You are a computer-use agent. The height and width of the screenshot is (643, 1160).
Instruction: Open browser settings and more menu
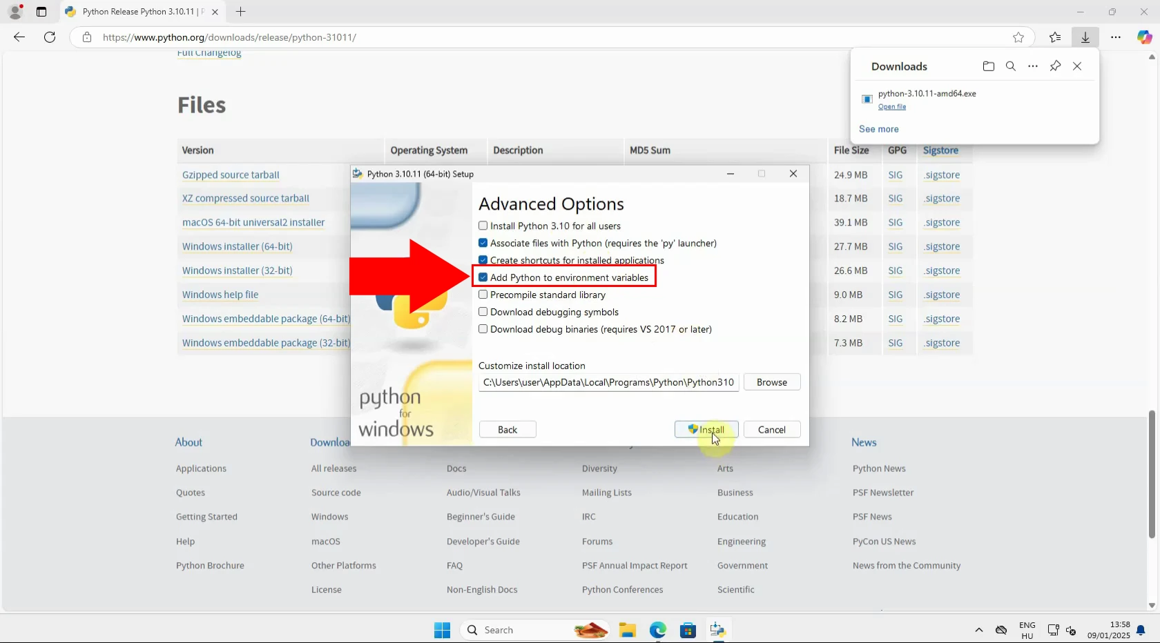pyautogui.click(x=1116, y=37)
